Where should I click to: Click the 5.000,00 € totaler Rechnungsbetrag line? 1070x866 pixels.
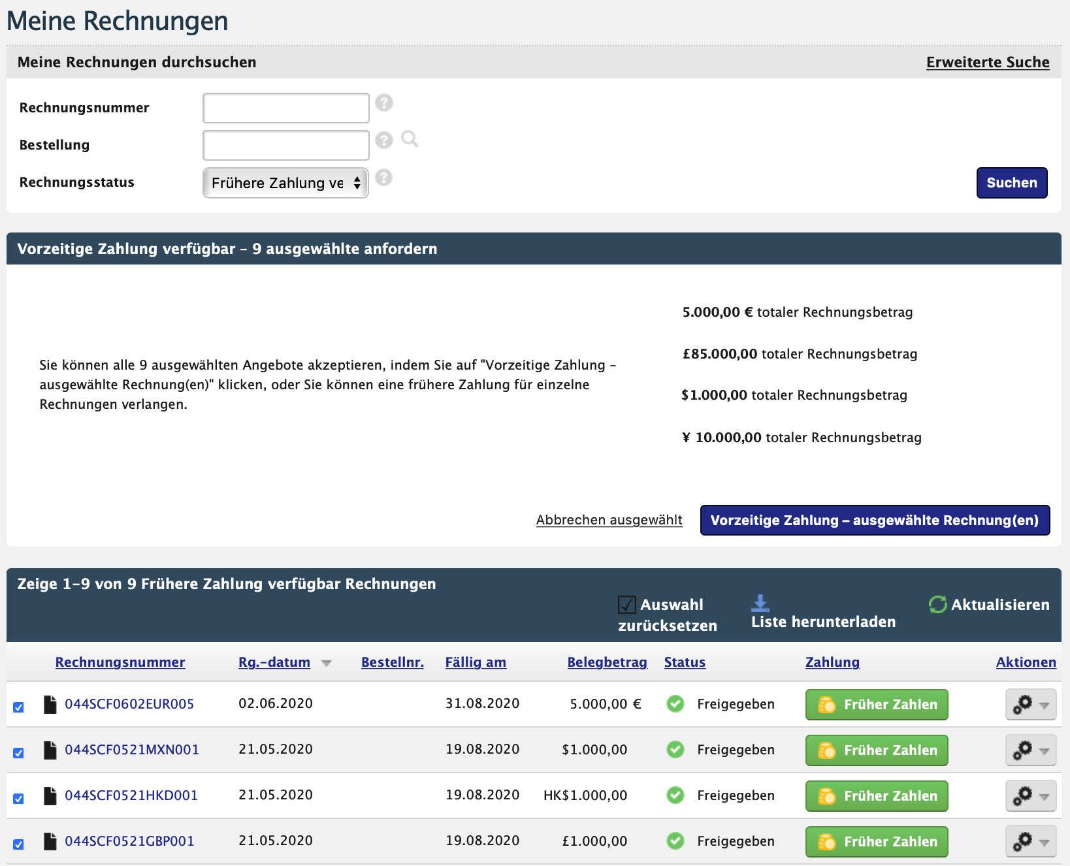pyautogui.click(x=798, y=312)
